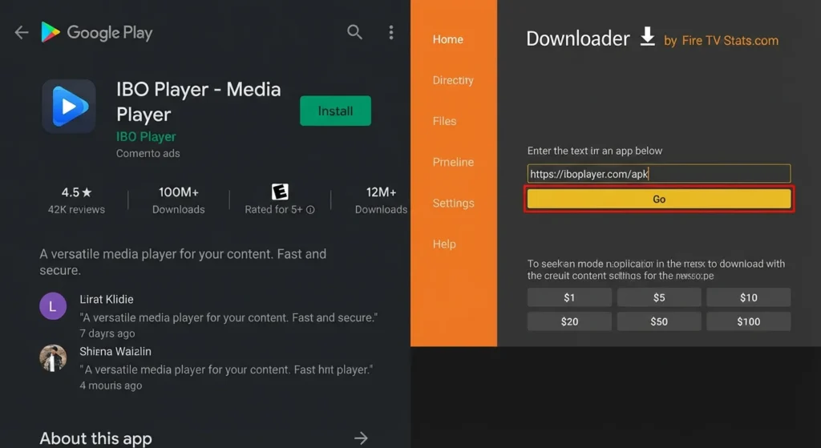Open Settings in Downloader sidebar
This screenshot has width=821, height=448.
454,203
